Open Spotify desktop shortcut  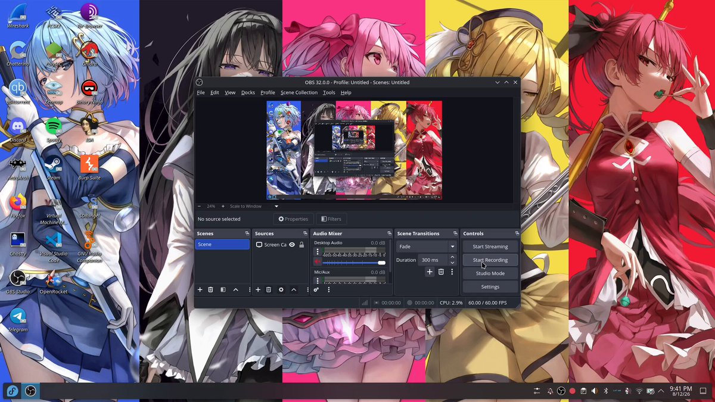coord(54,130)
